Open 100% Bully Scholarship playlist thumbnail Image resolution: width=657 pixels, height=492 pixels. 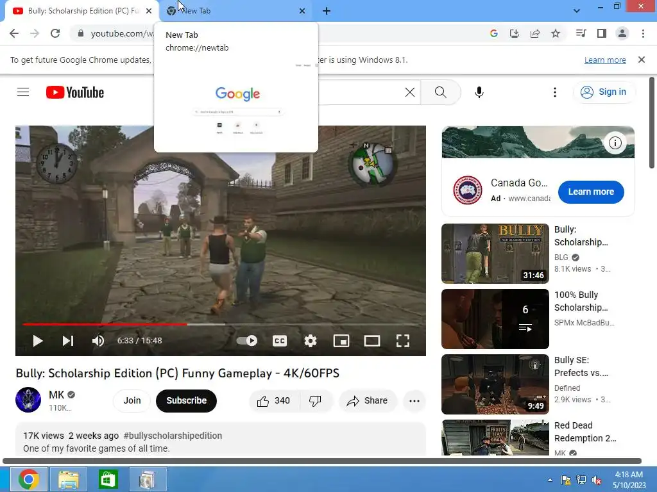(495, 319)
